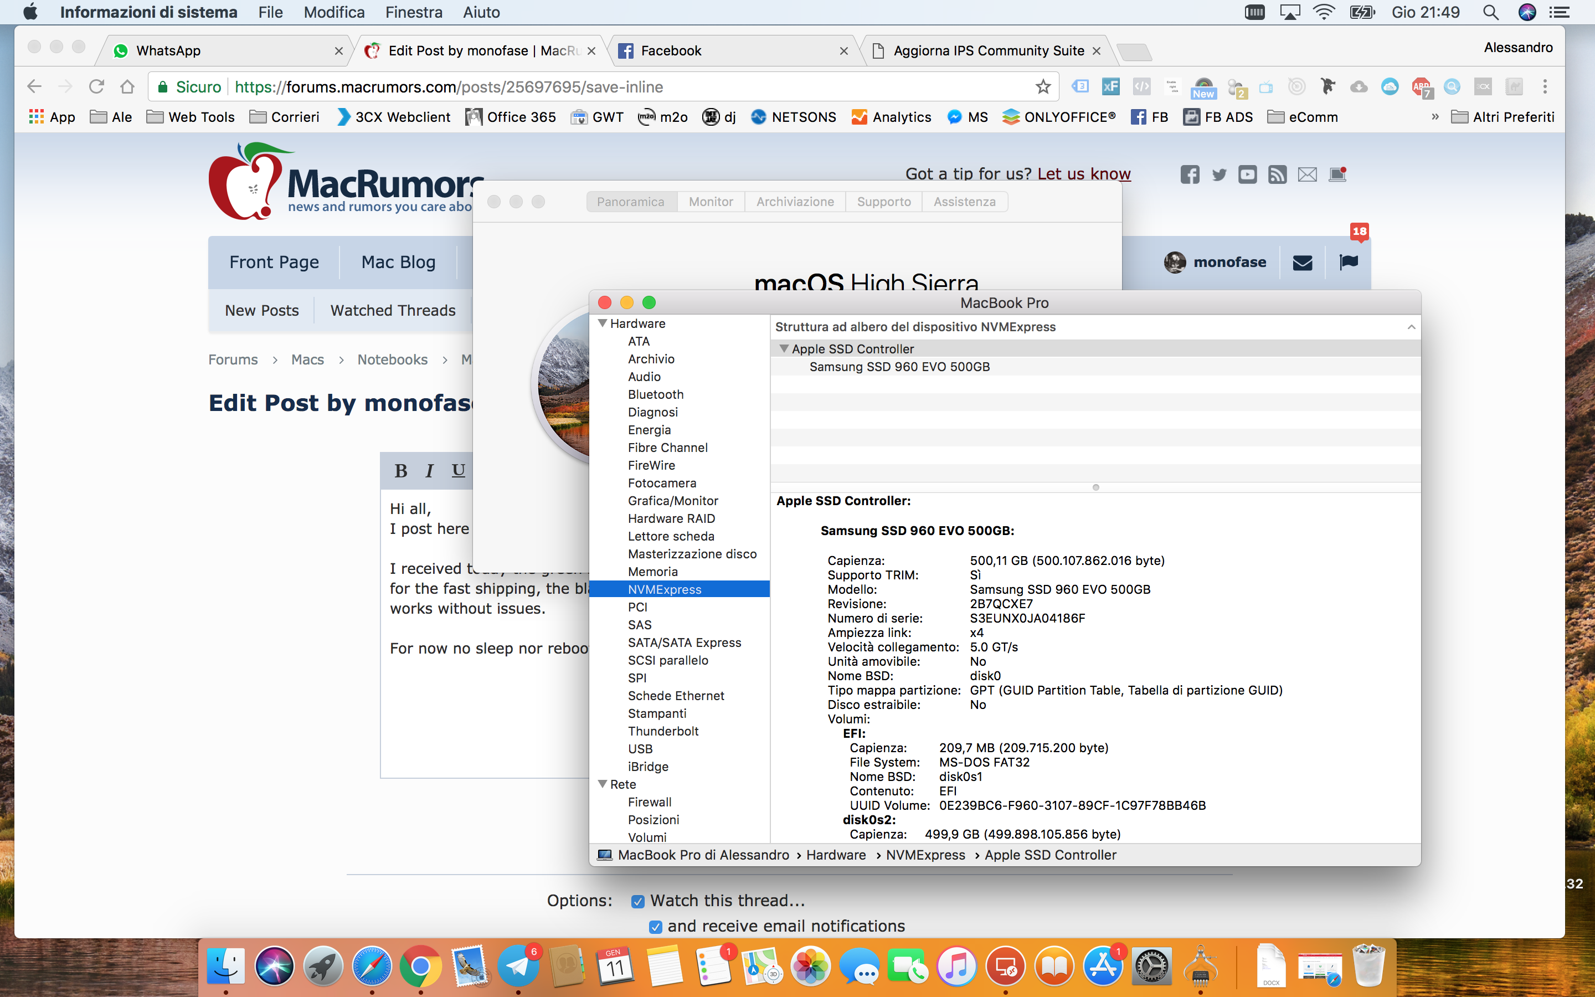Open App Store from the Dock
Image resolution: width=1595 pixels, height=997 pixels.
pos(1103,966)
